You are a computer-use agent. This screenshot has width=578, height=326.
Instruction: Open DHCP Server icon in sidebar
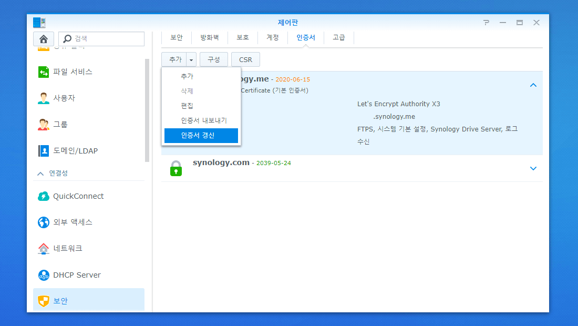pyautogui.click(x=44, y=275)
